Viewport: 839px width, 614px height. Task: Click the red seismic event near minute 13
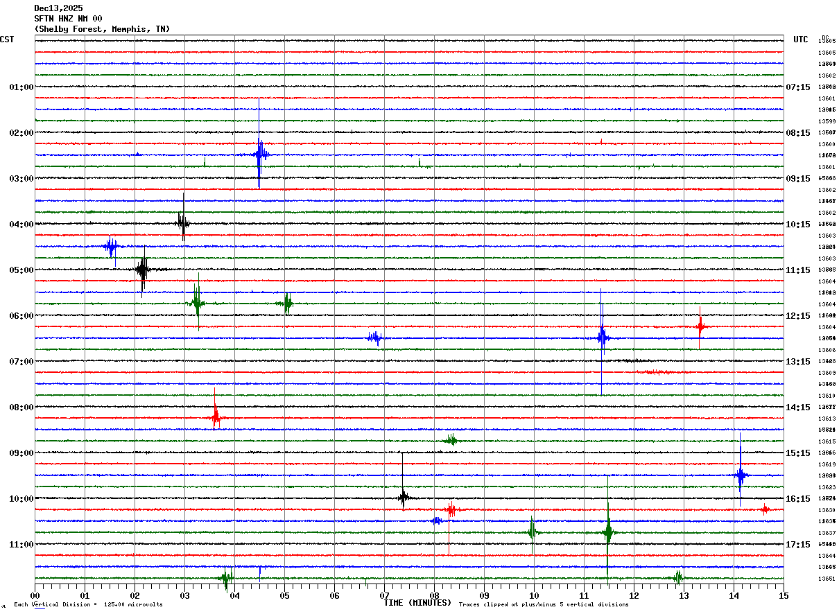point(700,326)
